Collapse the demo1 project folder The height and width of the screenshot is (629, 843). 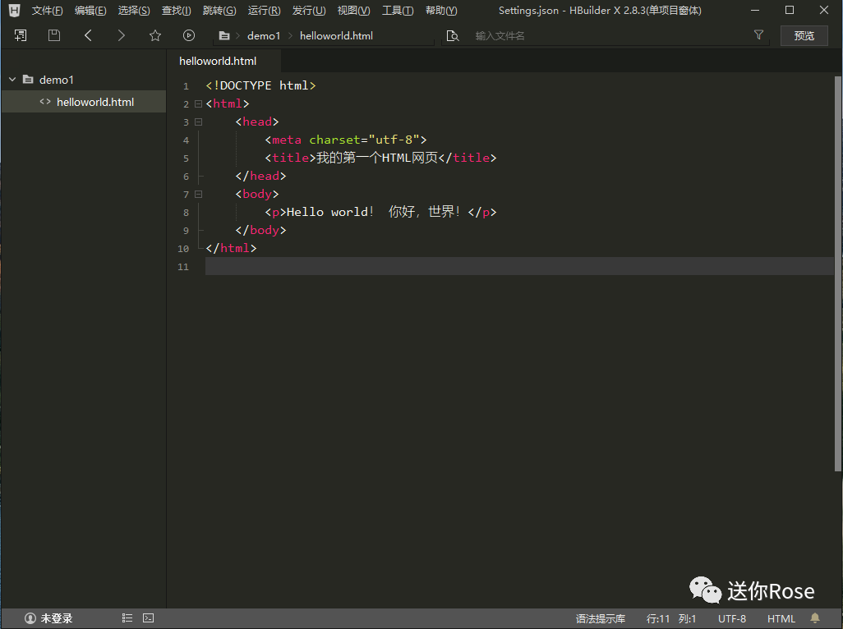(x=12, y=80)
